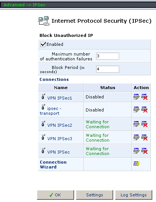Edit the VPN IPSec2 connection

136,124
